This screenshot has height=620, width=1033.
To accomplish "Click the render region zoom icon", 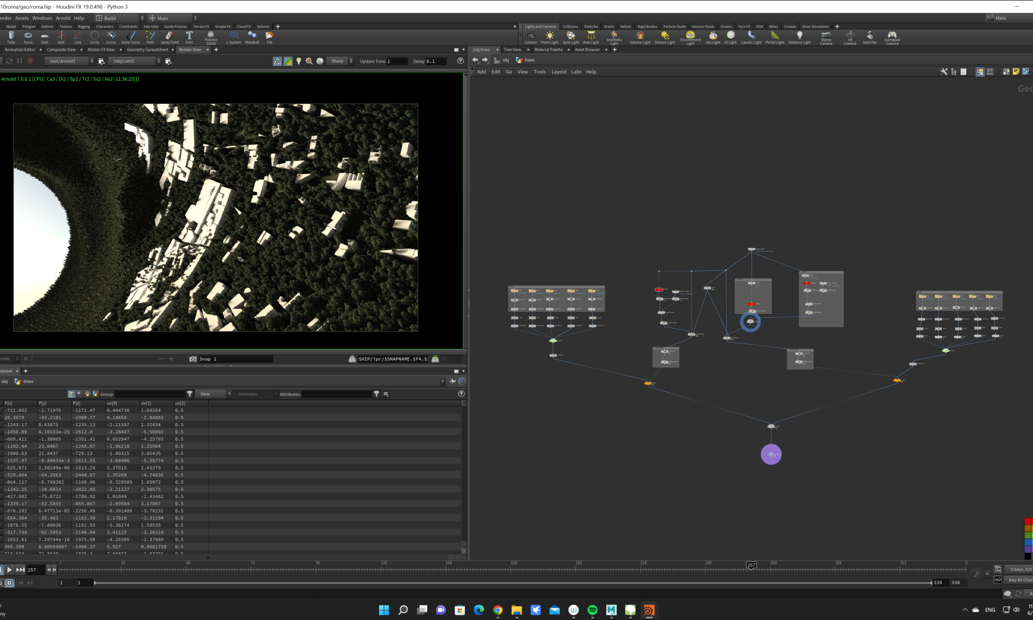I will 309,61.
